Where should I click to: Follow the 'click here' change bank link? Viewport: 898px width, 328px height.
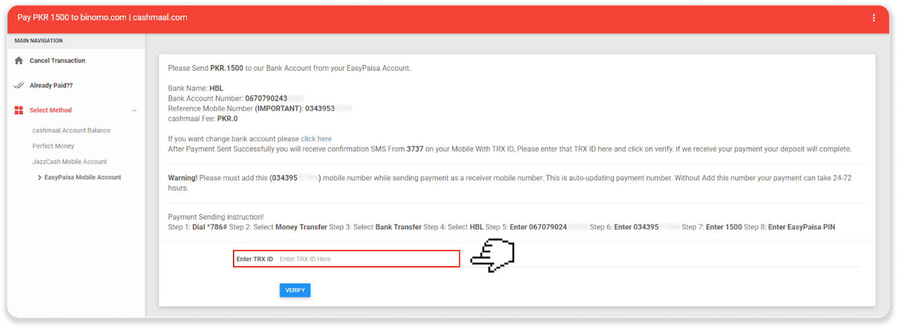(316, 139)
